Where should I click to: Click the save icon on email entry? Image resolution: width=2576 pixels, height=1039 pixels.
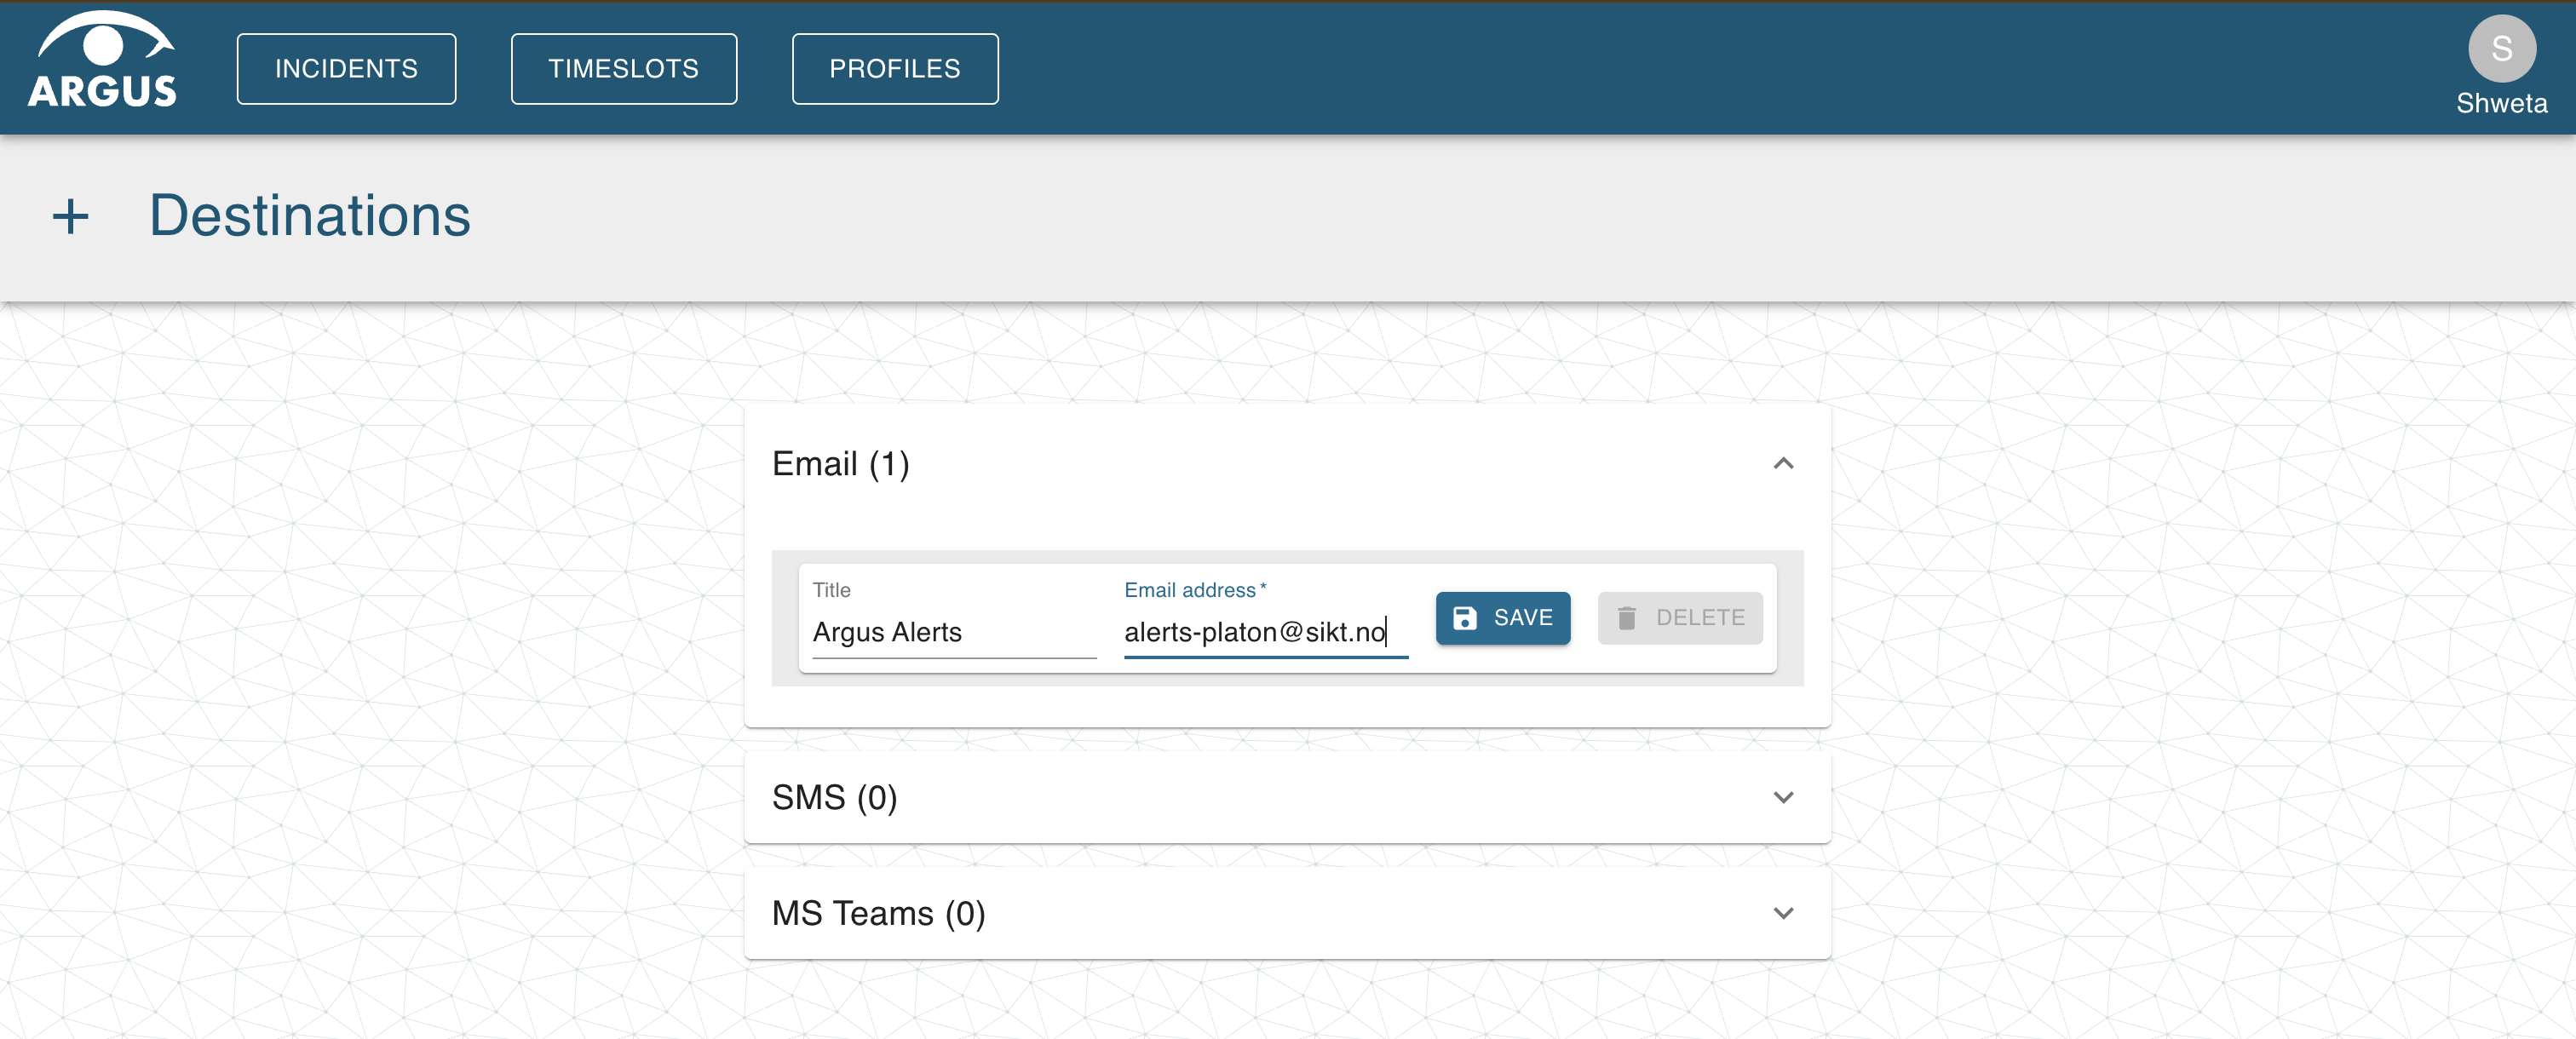click(x=1465, y=617)
